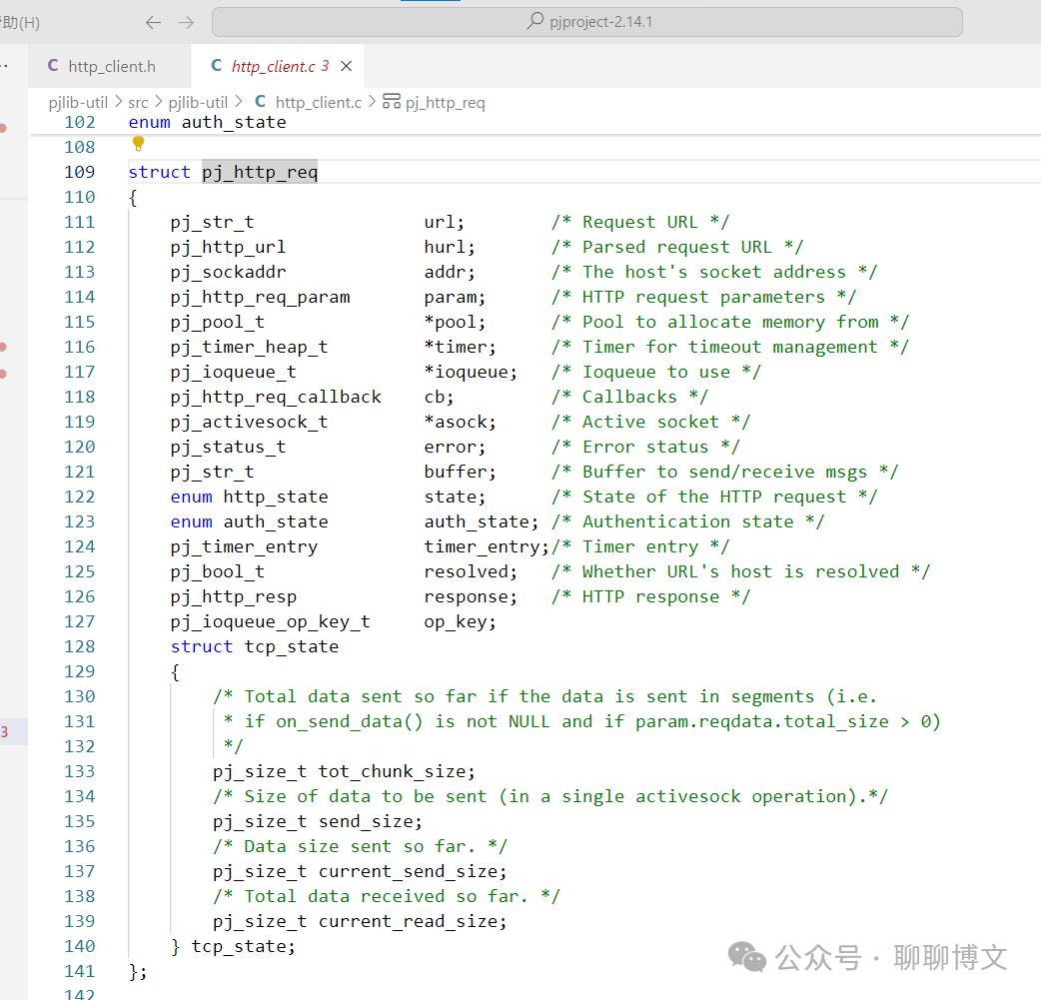Screen dimensions: 1041x1000
Task: Click the op_key; member
Action: tap(461, 622)
